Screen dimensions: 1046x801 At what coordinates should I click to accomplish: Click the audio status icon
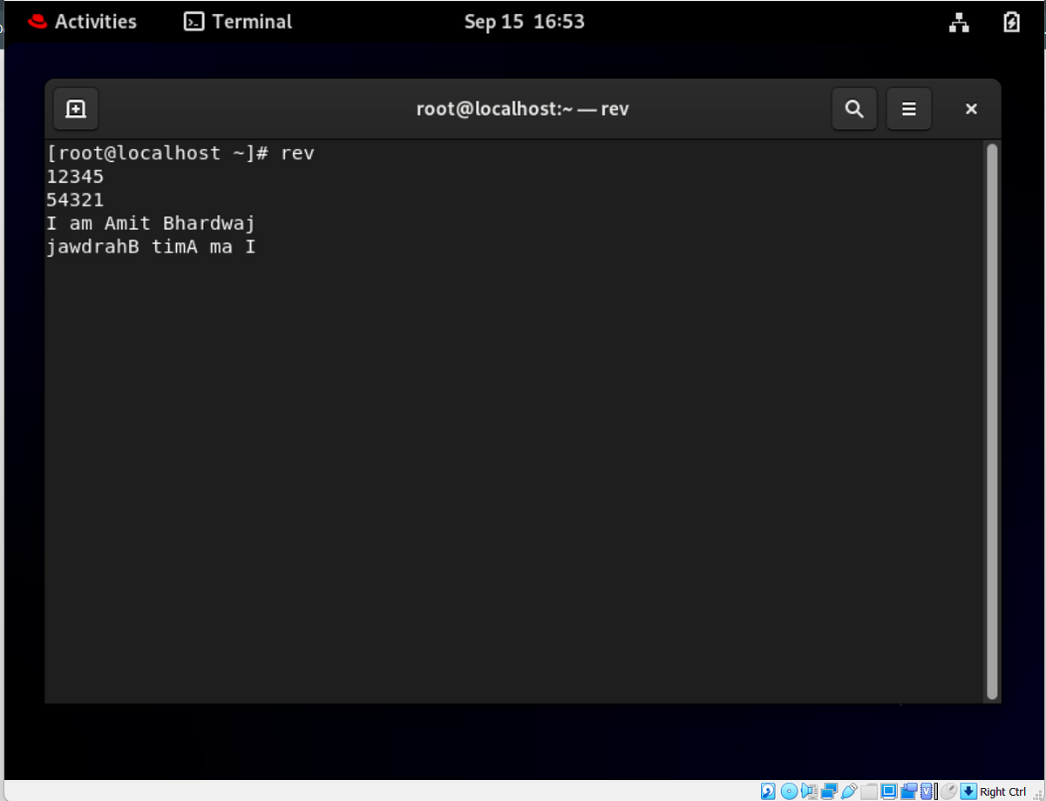pyautogui.click(x=809, y=791)
